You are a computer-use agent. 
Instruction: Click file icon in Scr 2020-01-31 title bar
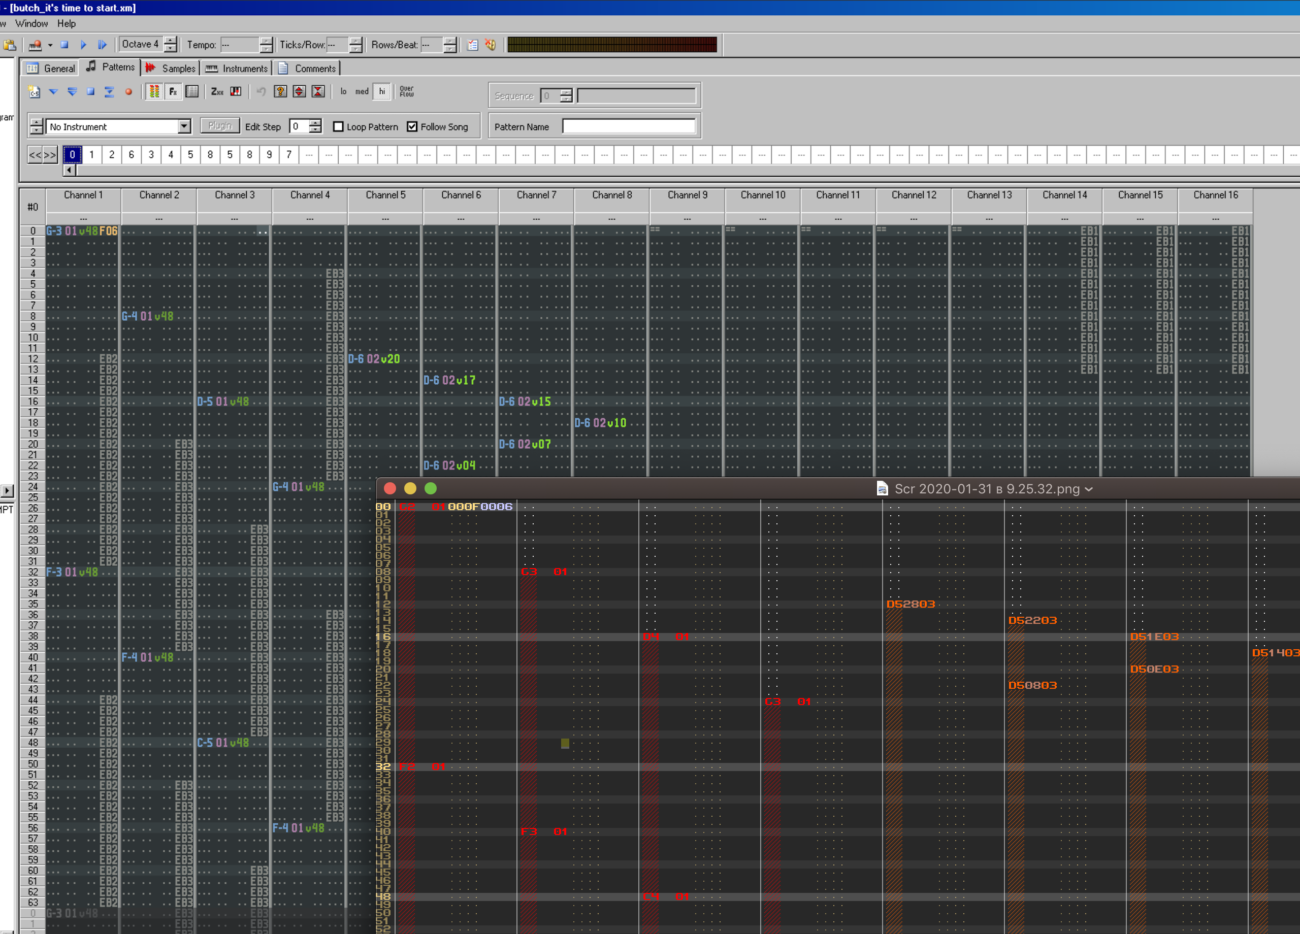(x=882, y=489)
